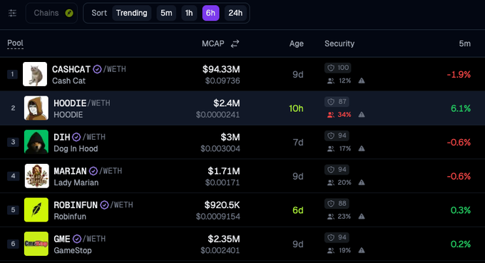This screenshot has width=485, height=263.
Task: Open the DIH/WETH pool name
Action: click(x=79, y=138)
